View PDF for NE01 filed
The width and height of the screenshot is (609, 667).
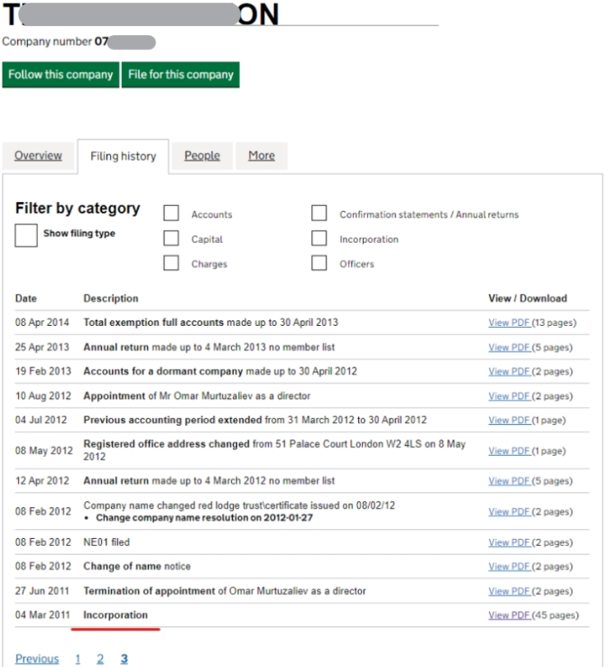(x=510, y=542)
